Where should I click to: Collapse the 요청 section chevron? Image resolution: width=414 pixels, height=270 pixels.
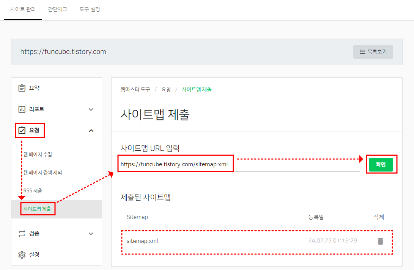click(x=91, y=130)
